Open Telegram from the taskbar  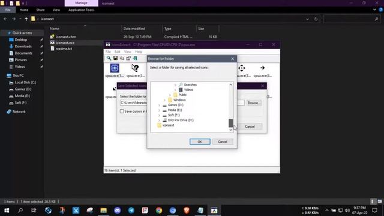point(131,211)
